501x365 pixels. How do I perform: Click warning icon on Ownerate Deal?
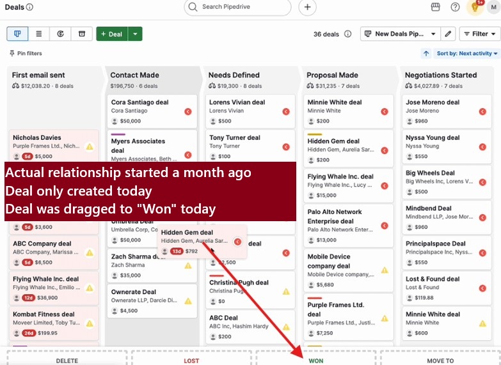coord(188,301)
